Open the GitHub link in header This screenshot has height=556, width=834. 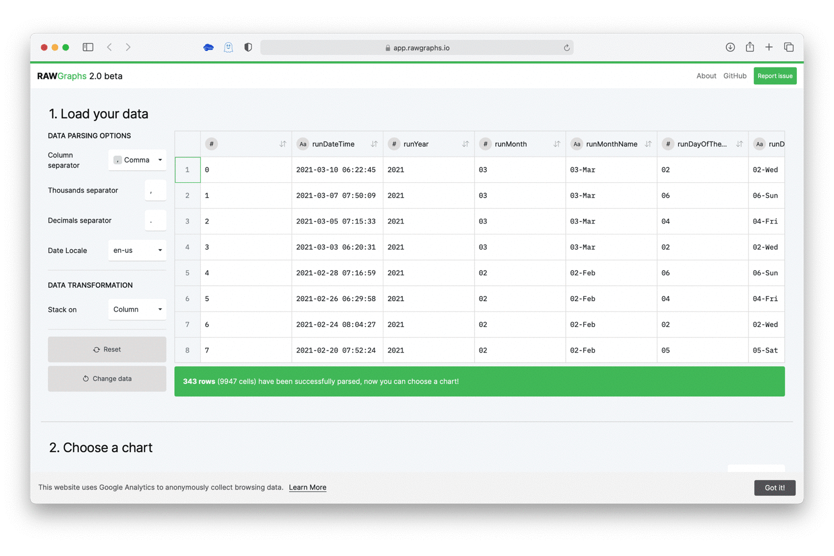[735, 76]
